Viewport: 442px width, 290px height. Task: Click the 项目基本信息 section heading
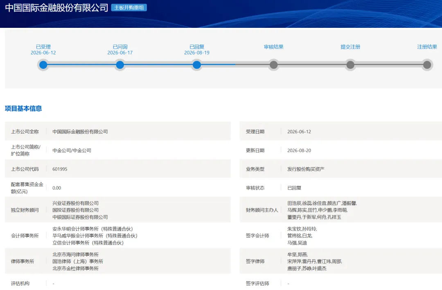click(x=23, y=108)
